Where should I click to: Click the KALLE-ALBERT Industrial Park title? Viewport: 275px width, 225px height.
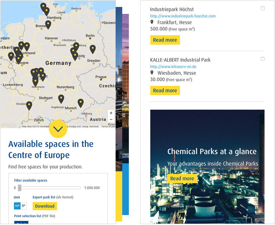(x=180, y=60)
